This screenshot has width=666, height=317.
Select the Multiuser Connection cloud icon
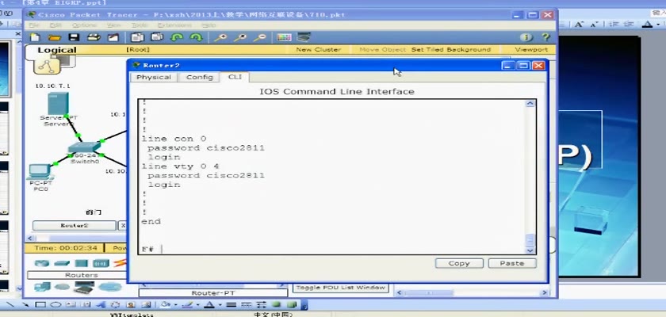[110, 288]
